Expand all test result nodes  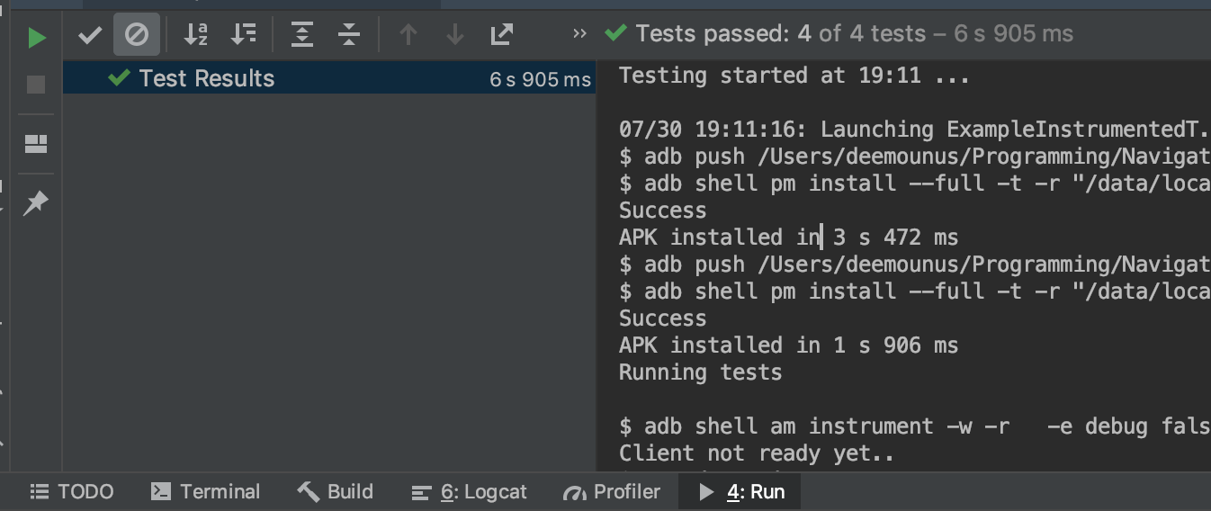[x=302, y=35]
